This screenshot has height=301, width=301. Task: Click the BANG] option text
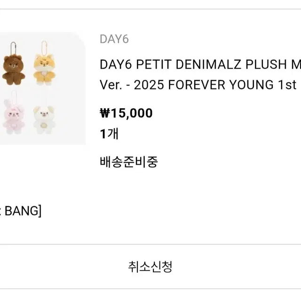coord(21,211)
